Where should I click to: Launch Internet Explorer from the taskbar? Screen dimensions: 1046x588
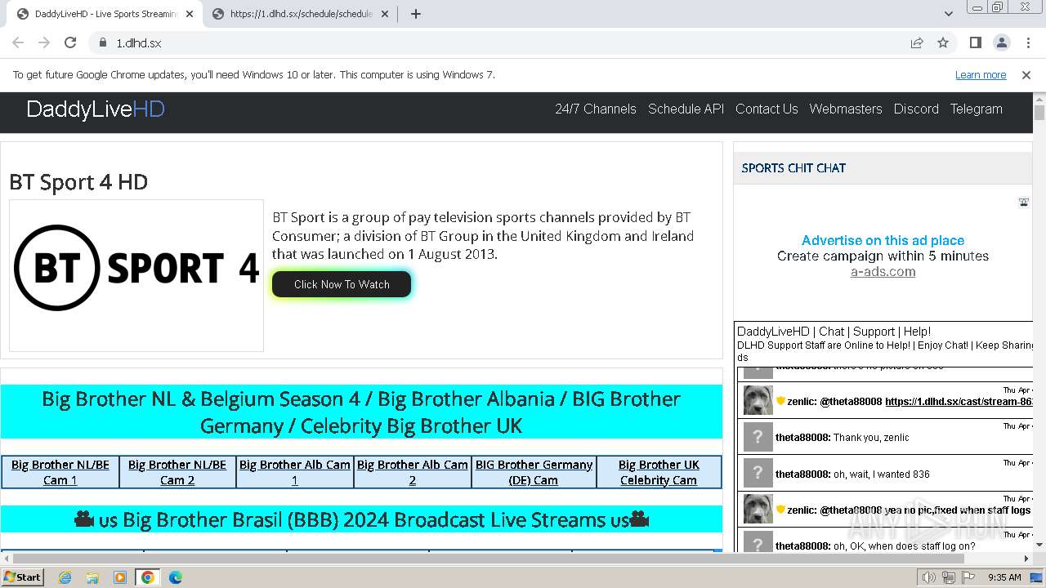tap(65, 577)
